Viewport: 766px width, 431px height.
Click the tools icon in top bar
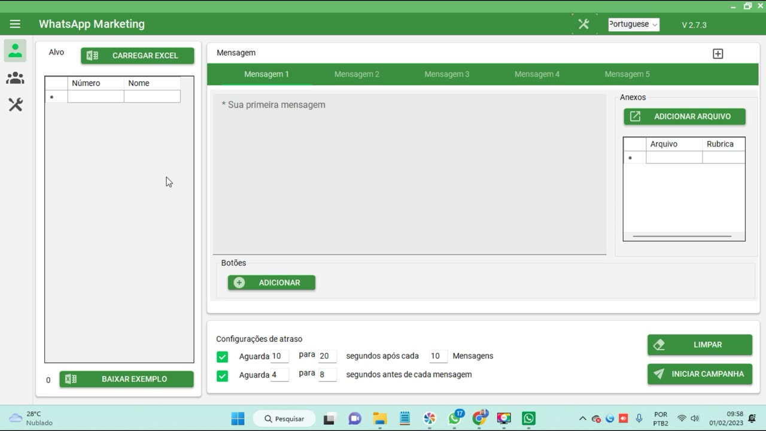[x=583, y=24]
